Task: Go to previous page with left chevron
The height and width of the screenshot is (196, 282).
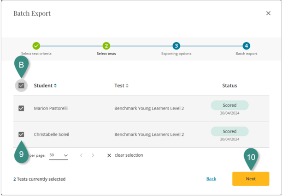Action: tap(82, 155)
